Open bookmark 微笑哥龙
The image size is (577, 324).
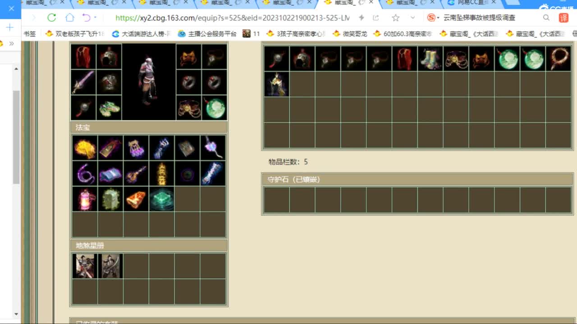click(x=350, y=34)
